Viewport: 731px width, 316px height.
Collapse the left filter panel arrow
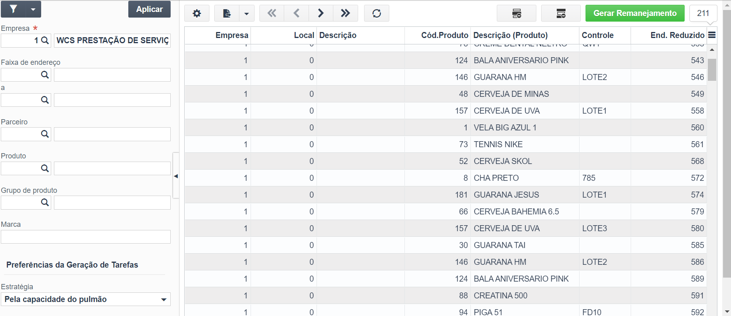tap(176, 176)
